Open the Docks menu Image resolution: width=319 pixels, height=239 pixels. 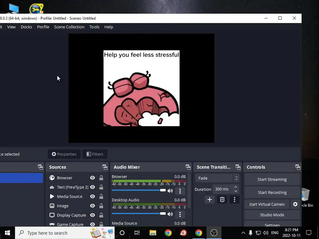pyautogui.click(x=26, y=27)
